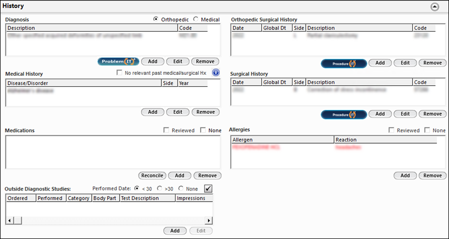Screen dimensions: 449x239
Task: Select the row in Surgical History table
Action: pos(333,90)
